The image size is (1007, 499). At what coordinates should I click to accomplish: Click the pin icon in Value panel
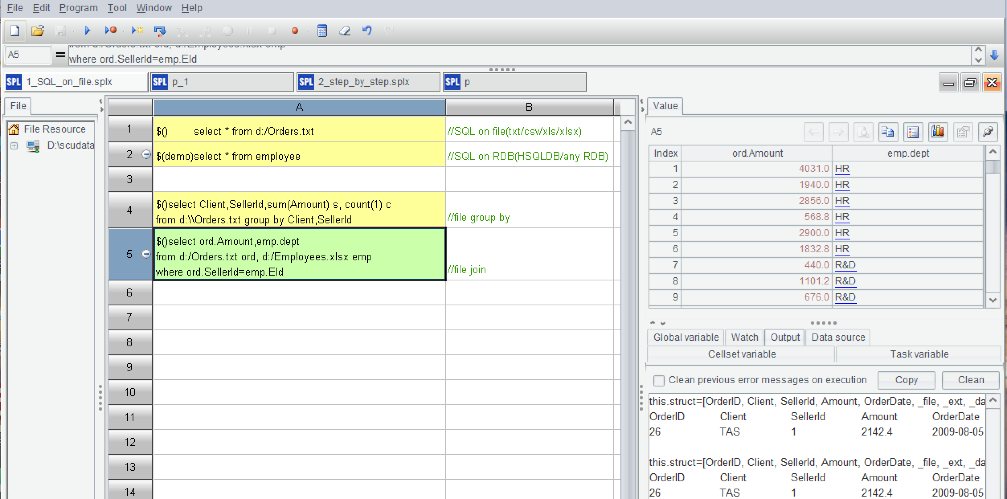988,132
